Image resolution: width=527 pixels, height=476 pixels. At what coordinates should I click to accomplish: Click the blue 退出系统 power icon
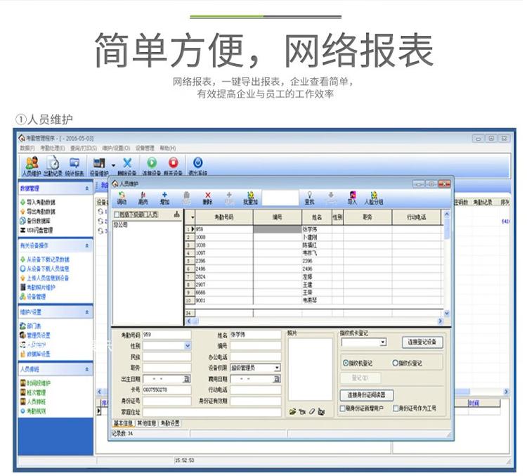pyautogui.click(x=197, y=167)
